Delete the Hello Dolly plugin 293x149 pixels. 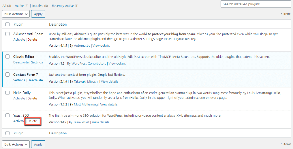tap(32, 98)
